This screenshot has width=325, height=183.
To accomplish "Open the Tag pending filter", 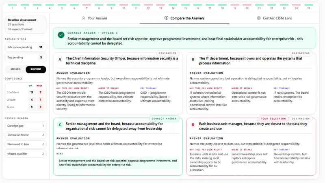I will click(26, 58).
